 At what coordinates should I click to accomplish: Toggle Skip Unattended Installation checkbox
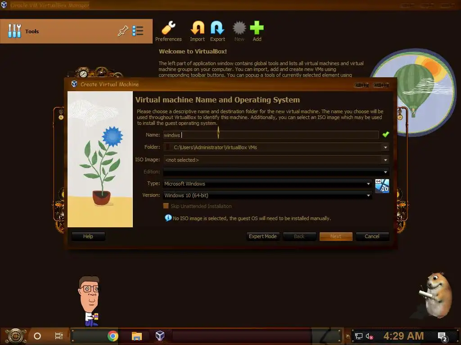coord(166,206)
